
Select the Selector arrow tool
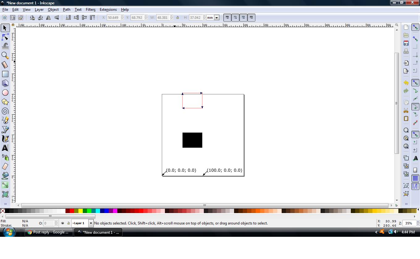click(5, 28)
